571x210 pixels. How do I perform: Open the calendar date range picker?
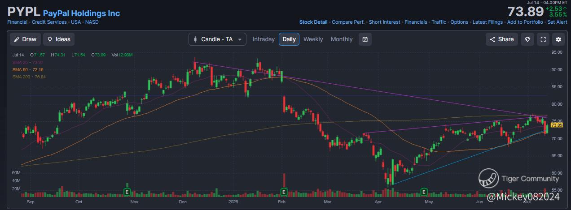365,39
